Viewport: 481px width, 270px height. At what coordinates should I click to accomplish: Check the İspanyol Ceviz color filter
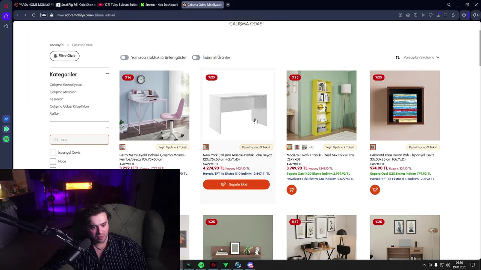tap(53, 153)
